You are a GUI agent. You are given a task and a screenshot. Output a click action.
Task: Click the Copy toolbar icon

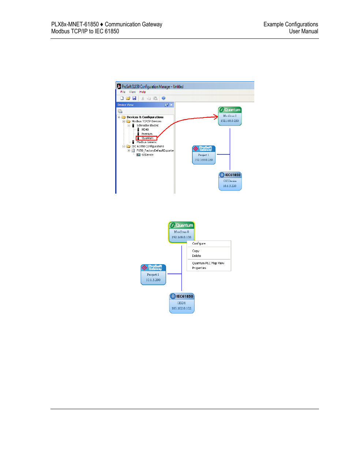(x=149, y=98)
